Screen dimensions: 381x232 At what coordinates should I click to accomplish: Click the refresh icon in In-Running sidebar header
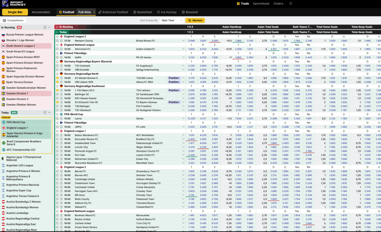coord(45,27)
